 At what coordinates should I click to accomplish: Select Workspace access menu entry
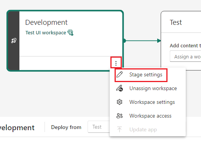pyautogui.click(x=148, y=116)
